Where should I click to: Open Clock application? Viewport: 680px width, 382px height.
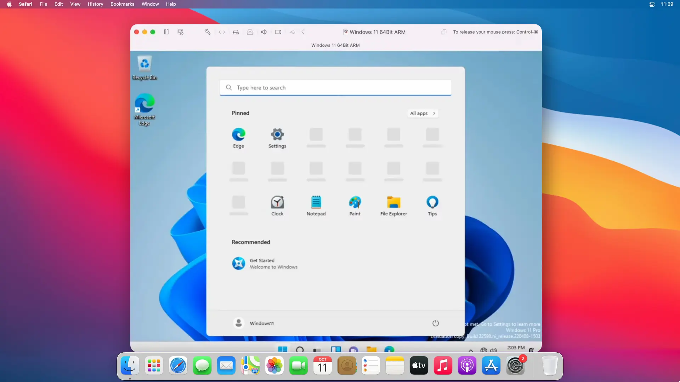277,202
